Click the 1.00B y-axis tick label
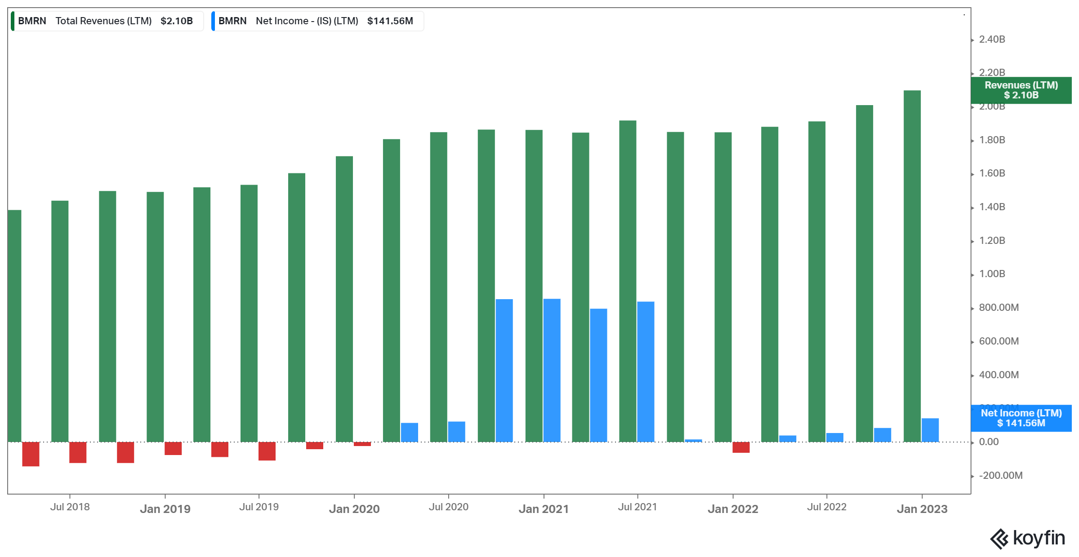Viewport: 1079px width, 557px height. (992, 274)
